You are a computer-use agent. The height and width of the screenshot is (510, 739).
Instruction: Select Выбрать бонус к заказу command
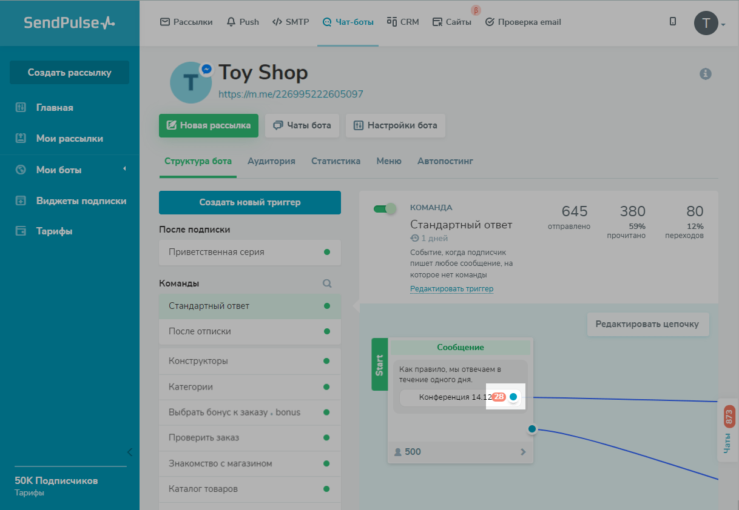[250, 412]
